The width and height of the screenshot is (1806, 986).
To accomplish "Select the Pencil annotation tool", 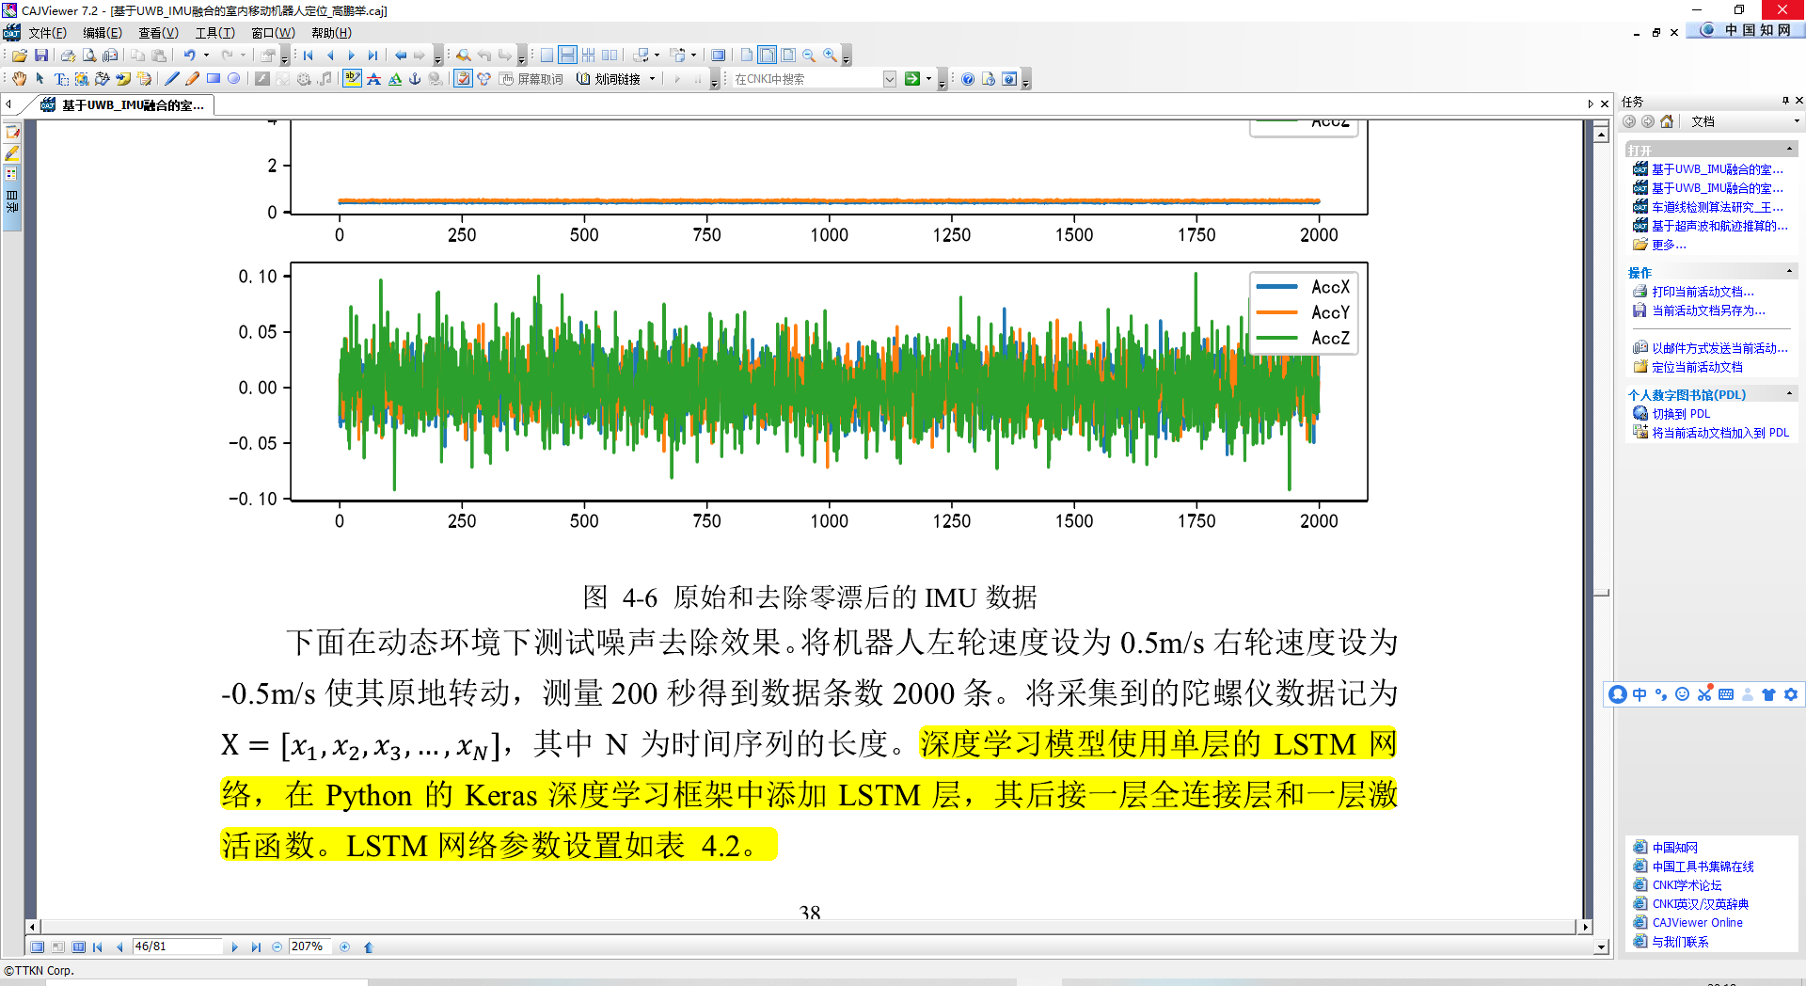I will tap(191, 78).
